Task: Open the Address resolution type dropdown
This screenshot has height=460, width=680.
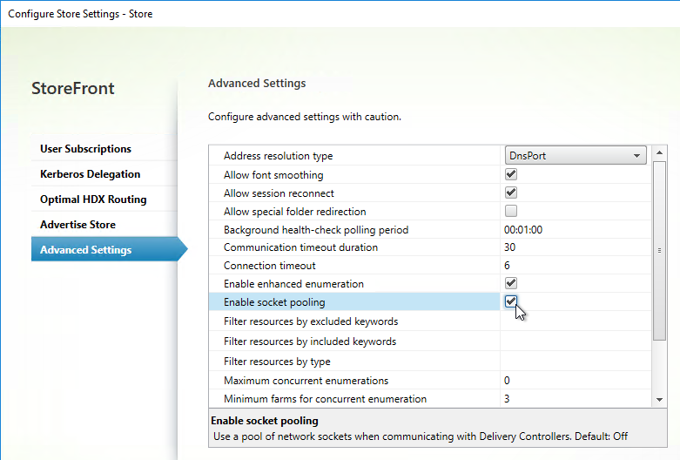Action: 576,155
